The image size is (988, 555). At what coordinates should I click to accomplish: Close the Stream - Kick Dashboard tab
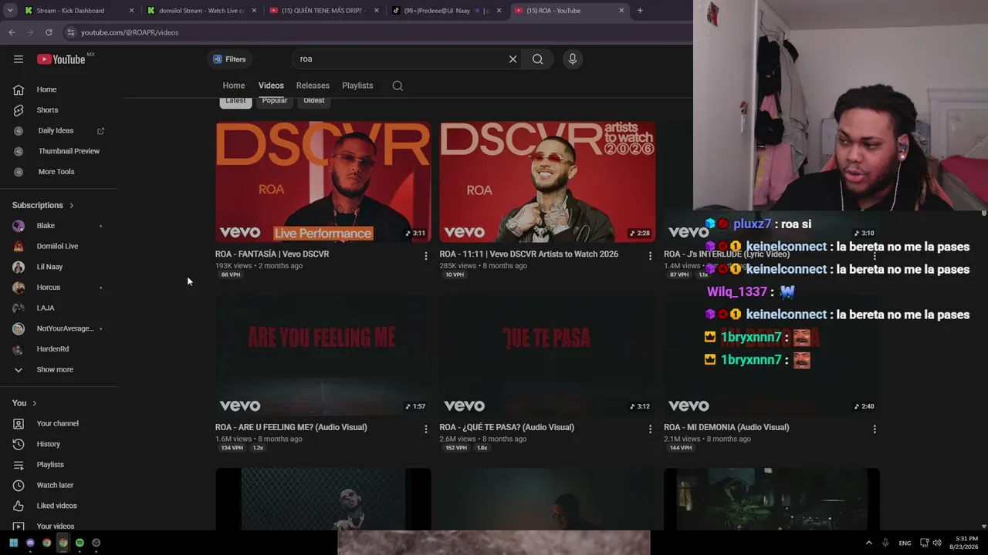(131, 11)
